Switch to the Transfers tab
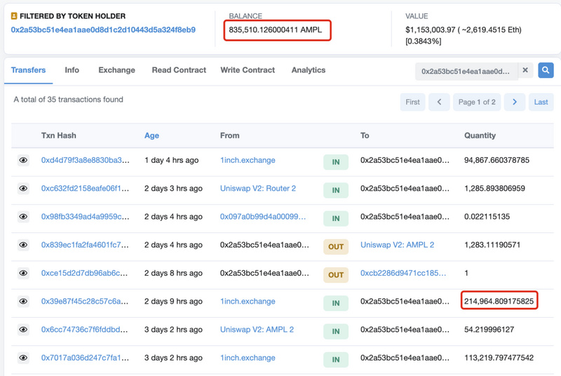561x376 pixels. pyautogui.click(x=28, y=70)
